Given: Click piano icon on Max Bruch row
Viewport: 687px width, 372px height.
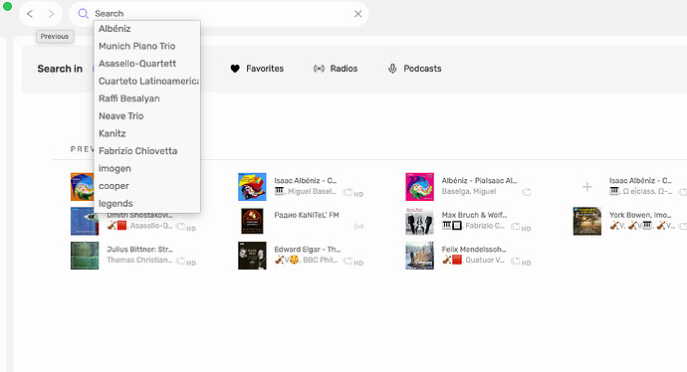Looking at the screenshot, I should [446, 226].
